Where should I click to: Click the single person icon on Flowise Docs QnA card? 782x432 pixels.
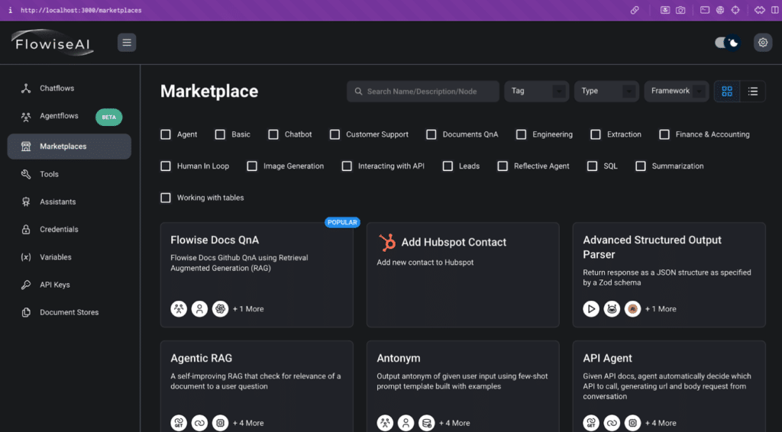199,309
